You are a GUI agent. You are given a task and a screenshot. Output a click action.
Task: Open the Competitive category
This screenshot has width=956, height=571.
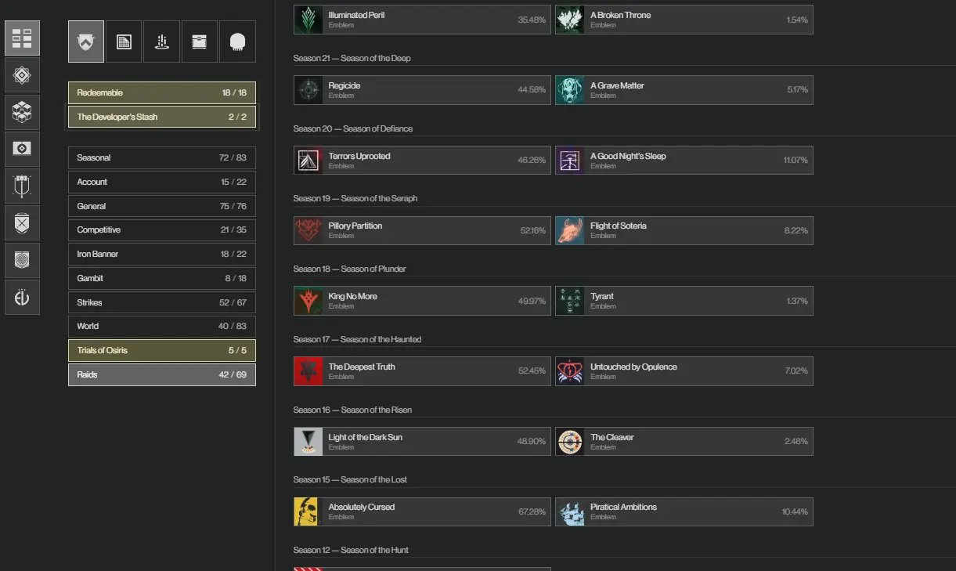pyautogui.click(x=162, y=229)
